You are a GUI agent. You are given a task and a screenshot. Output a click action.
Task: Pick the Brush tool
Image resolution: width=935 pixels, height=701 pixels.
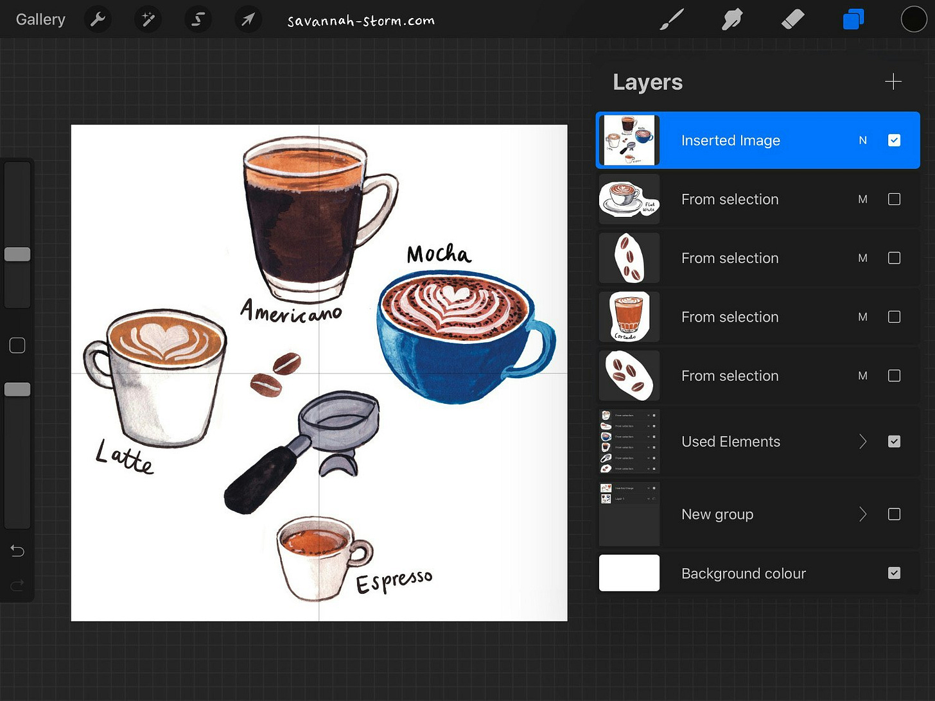point(671,19)
